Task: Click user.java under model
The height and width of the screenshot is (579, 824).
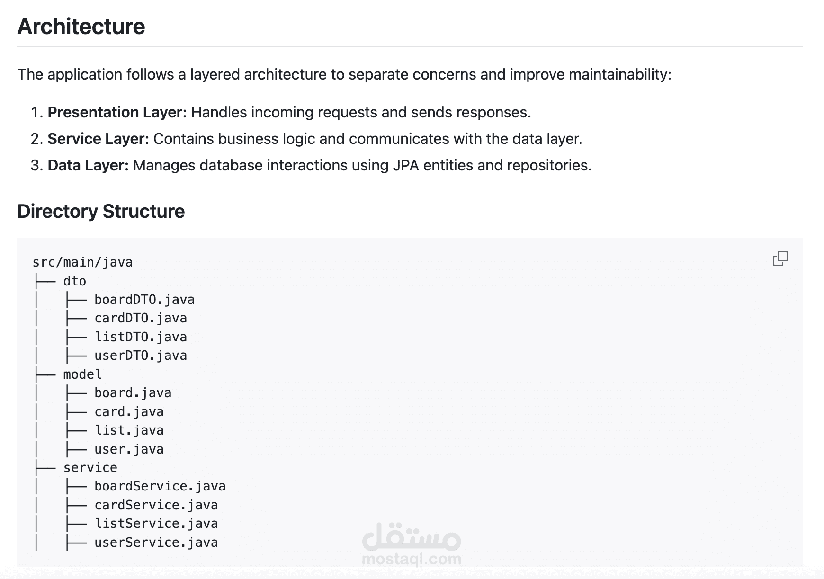Action: coord(129,449)
